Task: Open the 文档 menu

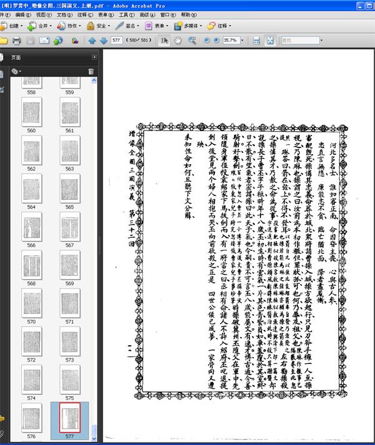Action: [x=64, y=15]
